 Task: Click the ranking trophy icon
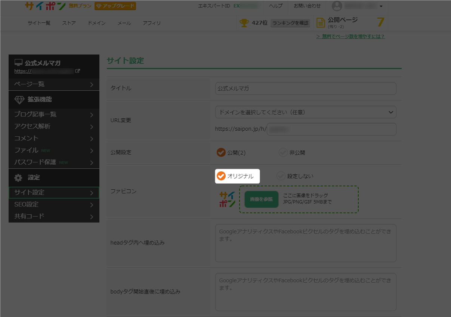coord(244,23)
